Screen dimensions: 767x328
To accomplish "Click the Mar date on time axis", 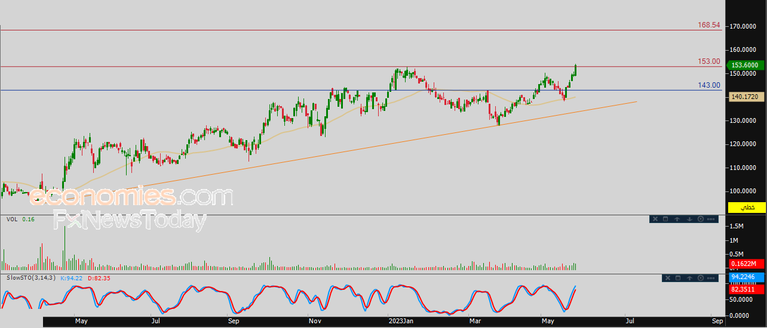I will coord(475,321).
